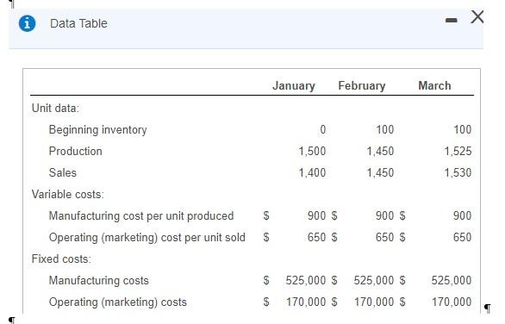
Task: Select February beginning inventory value 100
Action: (385, 130)
